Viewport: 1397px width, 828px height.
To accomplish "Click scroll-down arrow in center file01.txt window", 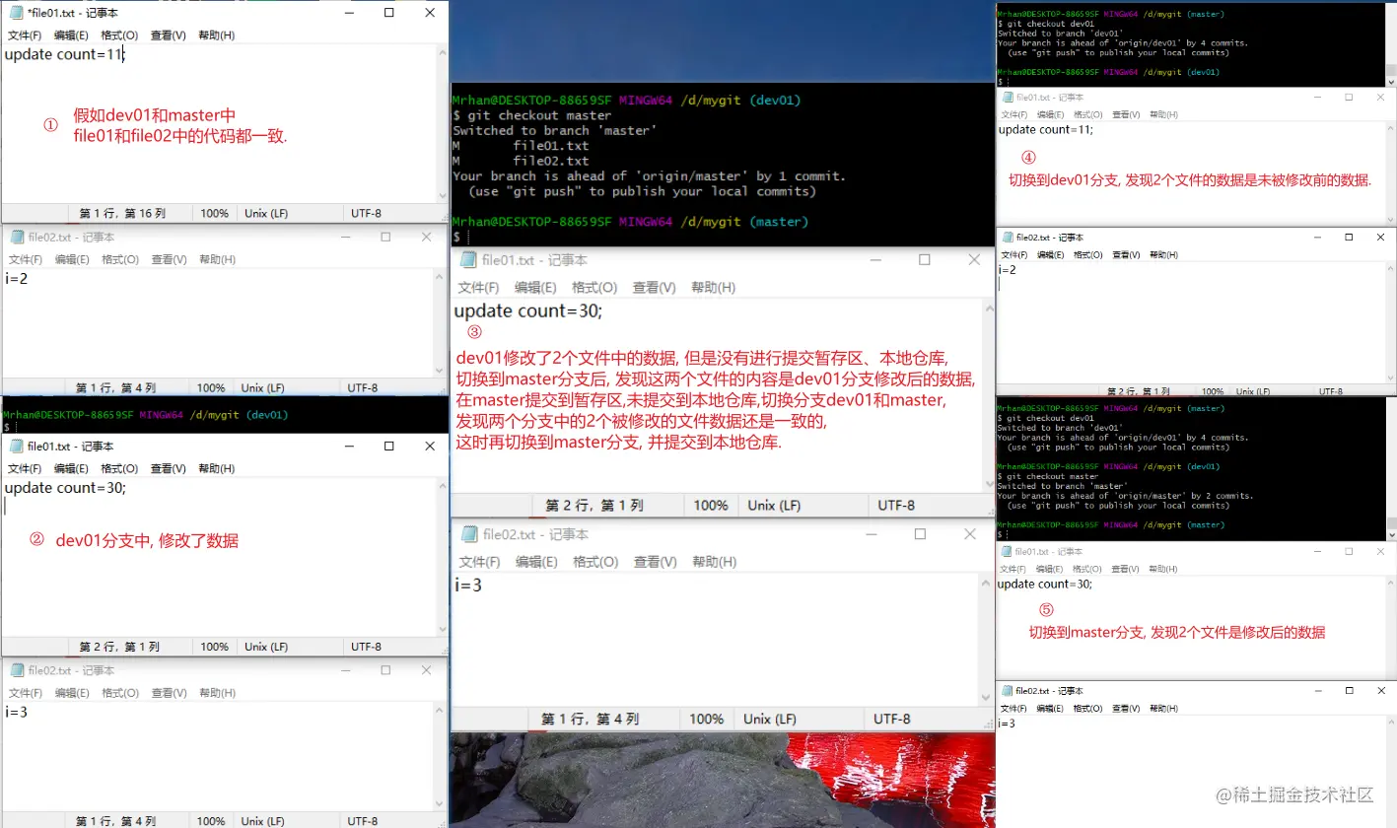I will point(988,484).
